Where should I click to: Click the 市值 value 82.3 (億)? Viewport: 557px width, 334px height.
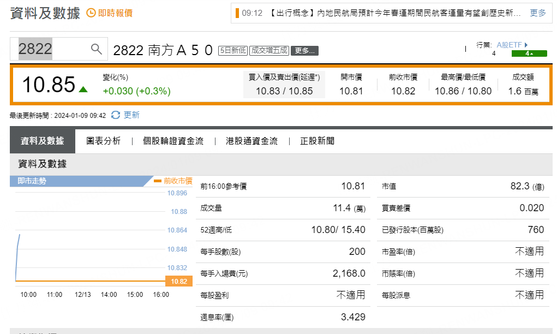(x=527, y=186)
